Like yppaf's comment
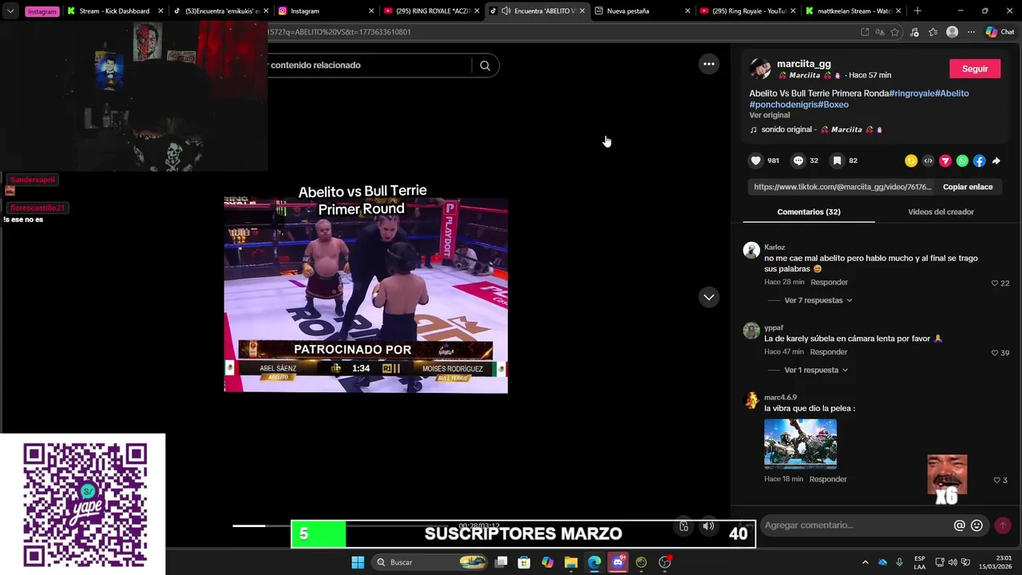 click(995, 352)
